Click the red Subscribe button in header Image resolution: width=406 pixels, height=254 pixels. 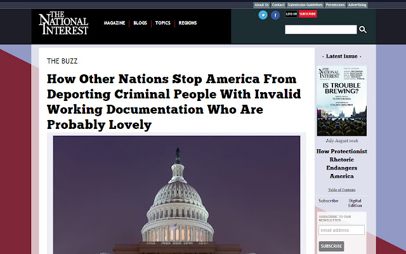tap(308, 14)
